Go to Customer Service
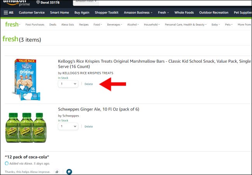The height and width of the screenshot is (175, 252). (x=32, y=12)
